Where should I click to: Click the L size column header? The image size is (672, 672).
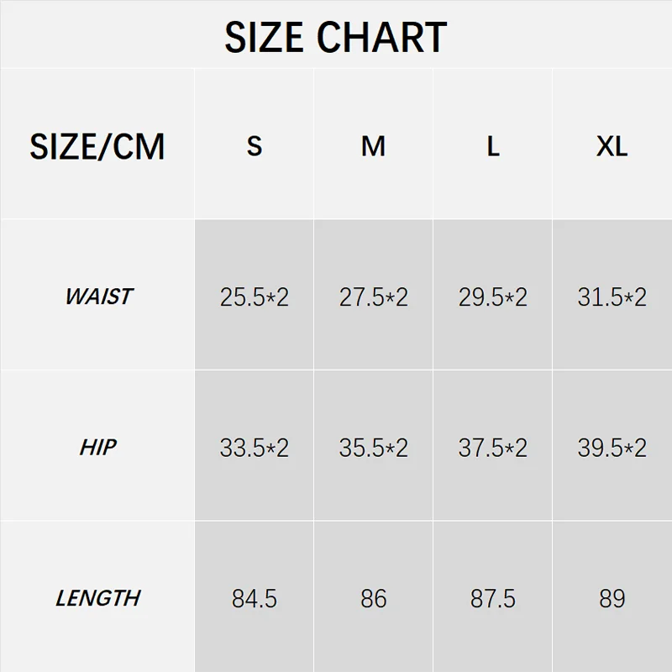(x=493, y=146)
